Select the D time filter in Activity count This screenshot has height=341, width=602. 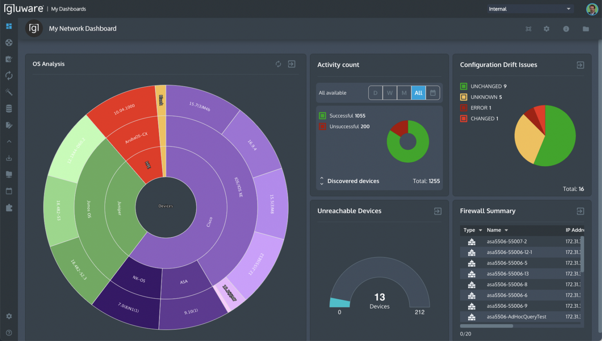(x=375, y=93)
